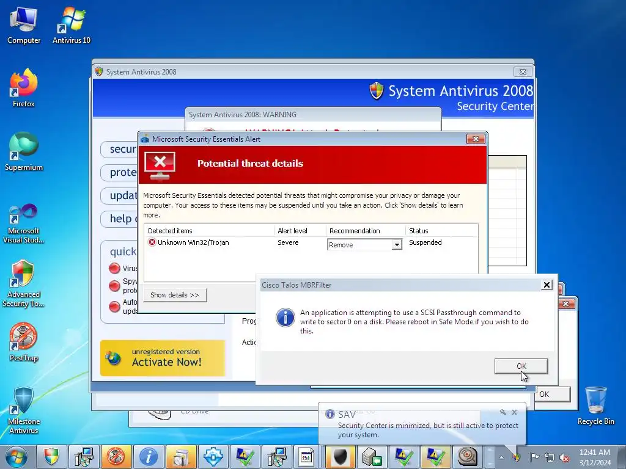Click Show details button in Security Essentials Alert
Image resolution: width=626 pixels, height=469 pixels.
pos(175,295)
